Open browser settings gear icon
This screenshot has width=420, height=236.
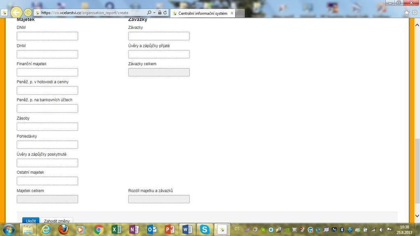[x=415, y=13]
